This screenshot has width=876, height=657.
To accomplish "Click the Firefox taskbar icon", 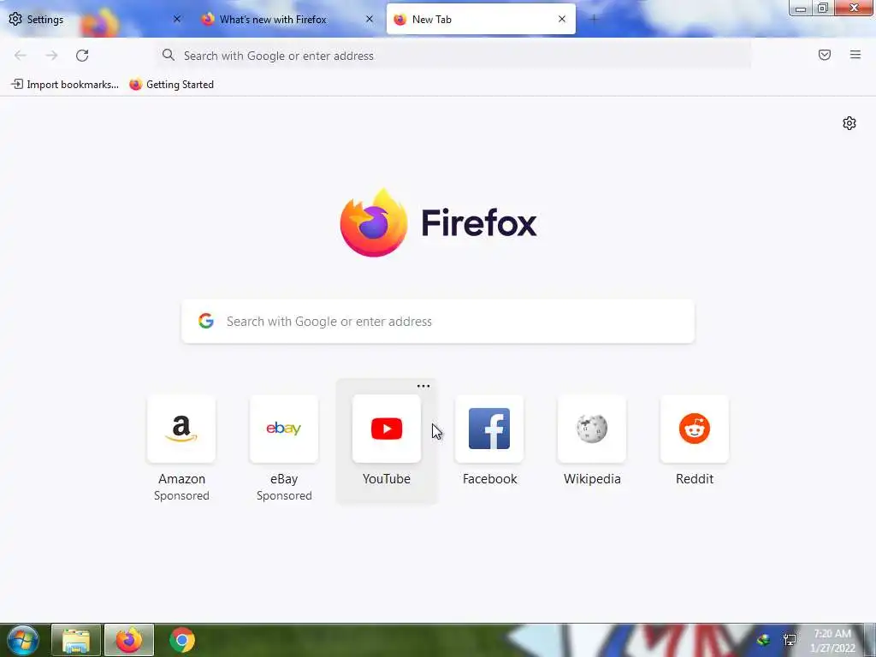I will 129,640.
